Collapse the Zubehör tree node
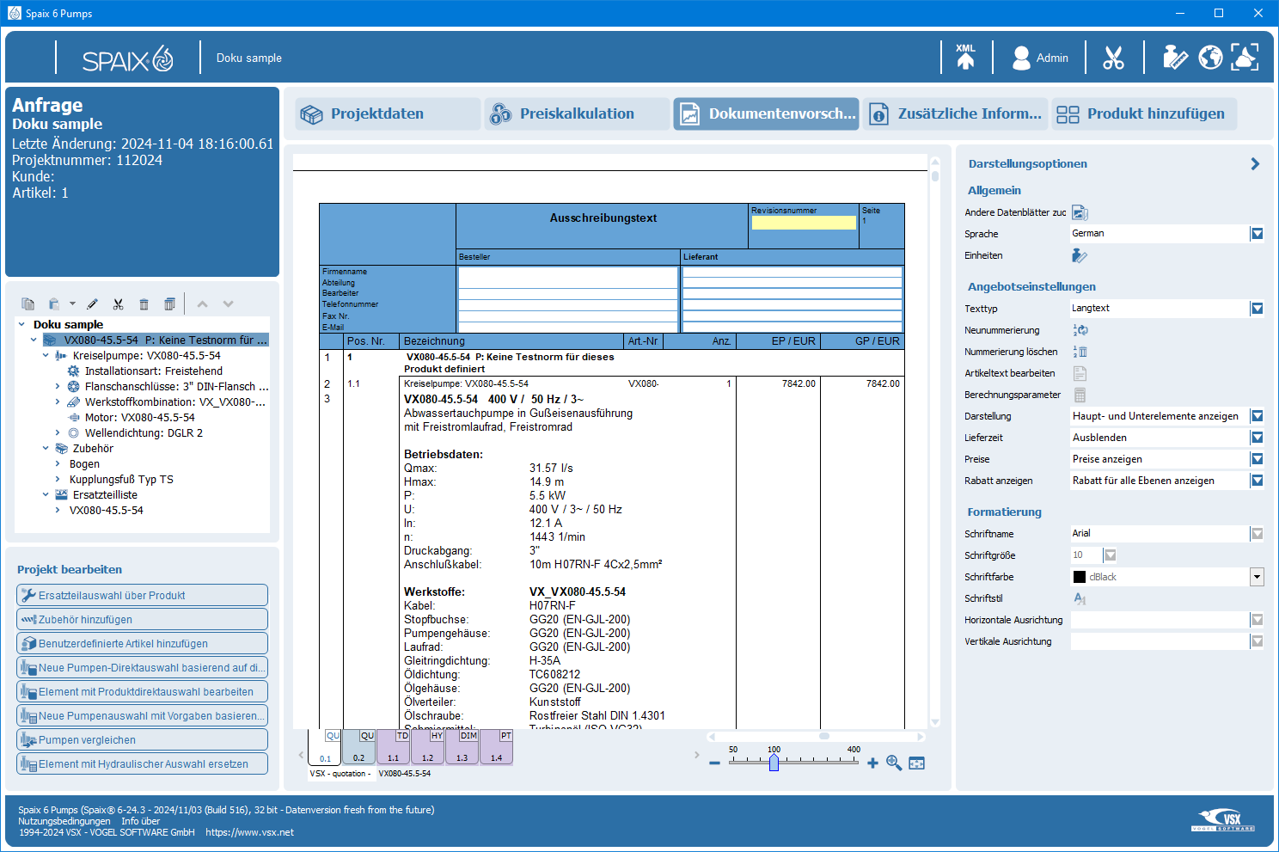The width and height of the screenshot is (1279, 852). point(46,448)
